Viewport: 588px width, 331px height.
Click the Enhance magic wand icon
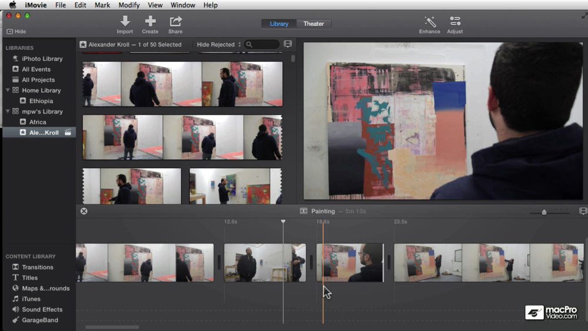pyautogui.click(x=430, y=21)
